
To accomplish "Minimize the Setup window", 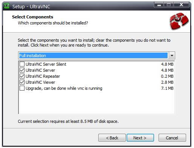I will (159, 5).
